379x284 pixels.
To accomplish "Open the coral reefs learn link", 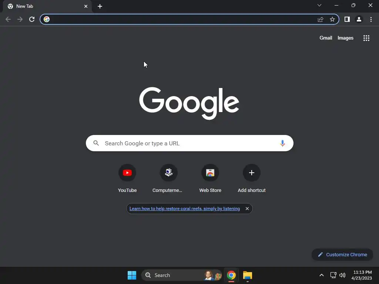I will click(x=185, y=209).
